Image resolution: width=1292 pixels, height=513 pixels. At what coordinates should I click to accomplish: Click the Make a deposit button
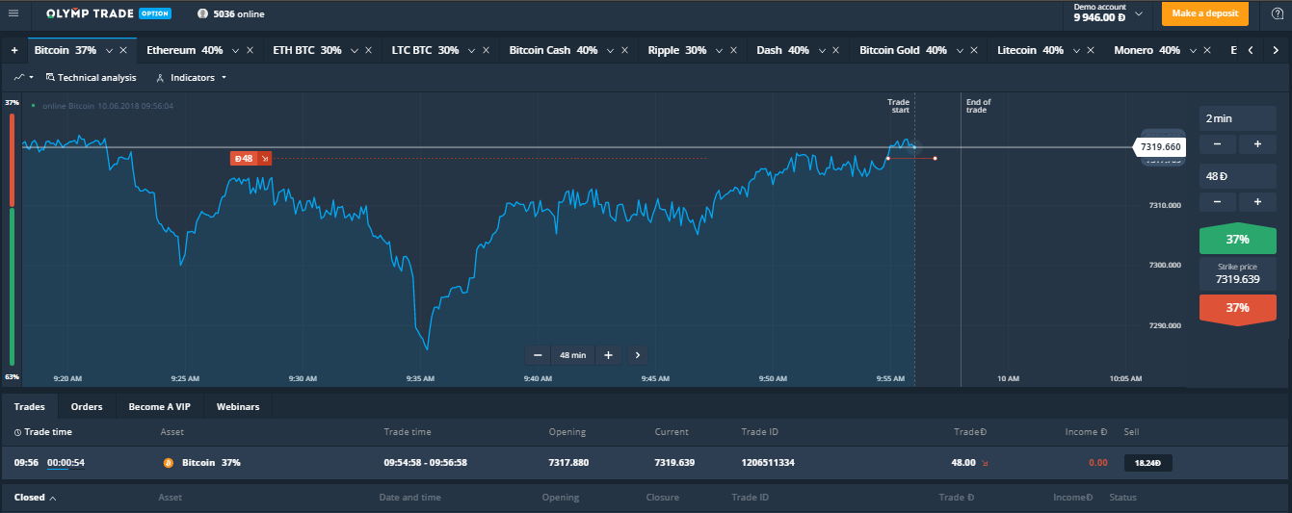1204,13
